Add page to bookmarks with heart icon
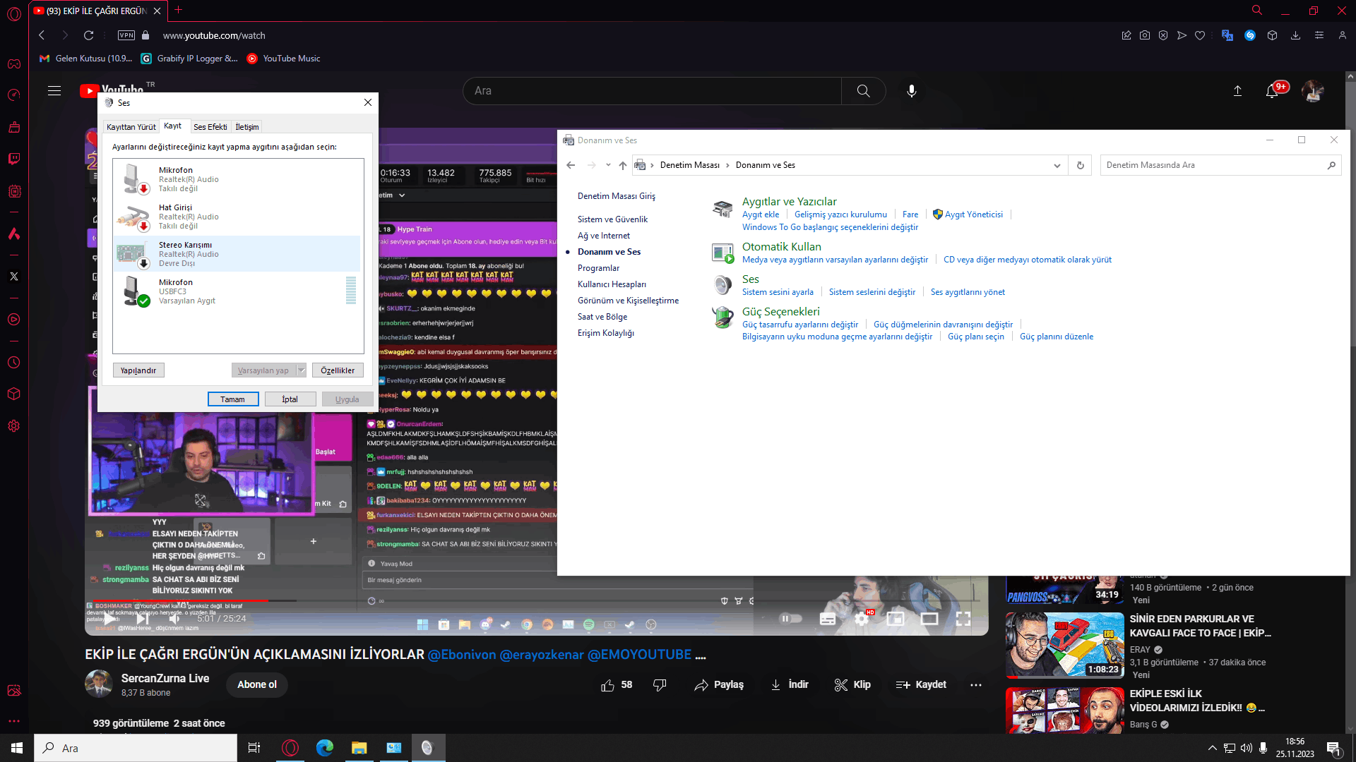 pyautogui.click(x=1200, y=35)
